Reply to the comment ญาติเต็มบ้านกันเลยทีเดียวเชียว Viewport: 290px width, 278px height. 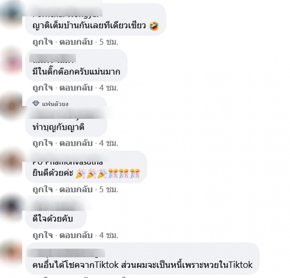point(76,42)
